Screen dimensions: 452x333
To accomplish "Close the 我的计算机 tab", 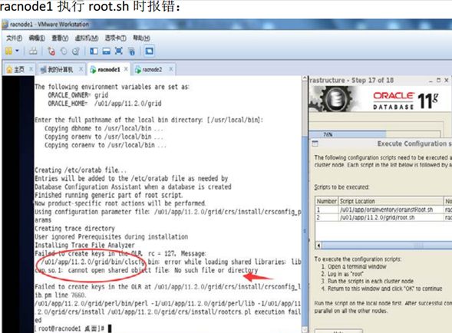I will click(81, 69).
